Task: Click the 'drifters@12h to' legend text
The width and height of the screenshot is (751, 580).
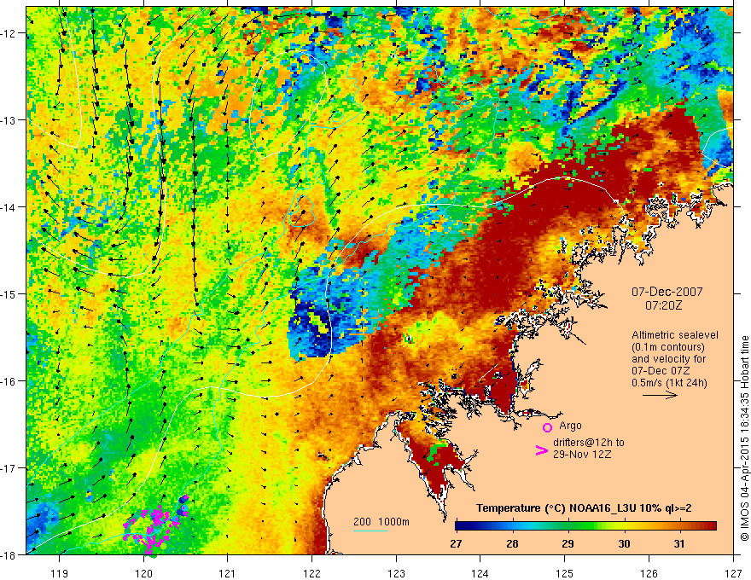Action: point(589,443)
